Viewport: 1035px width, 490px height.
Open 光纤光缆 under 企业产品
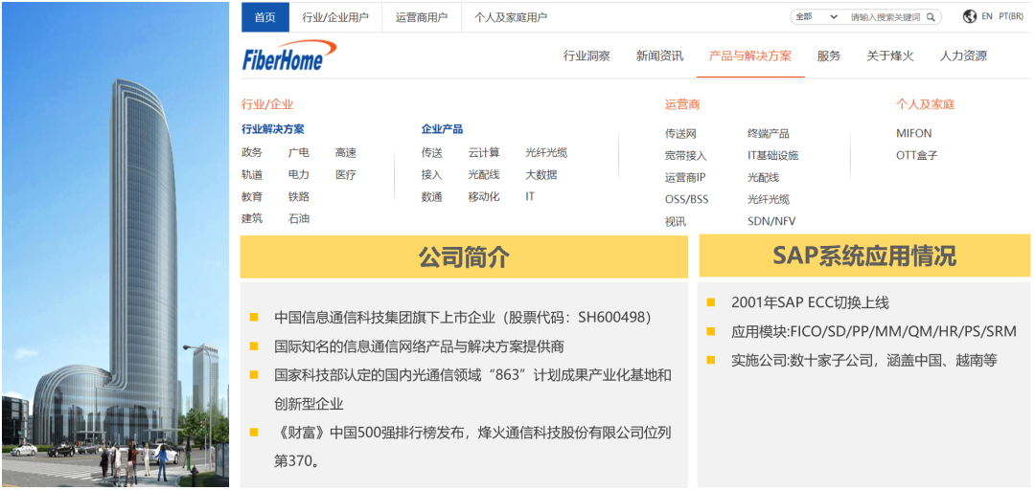tap(546, 152)
